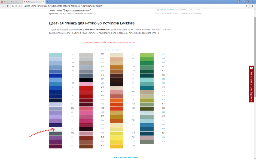Click the Yandex "Я" home button
The image size is (256, 160).
click(8, 6)
